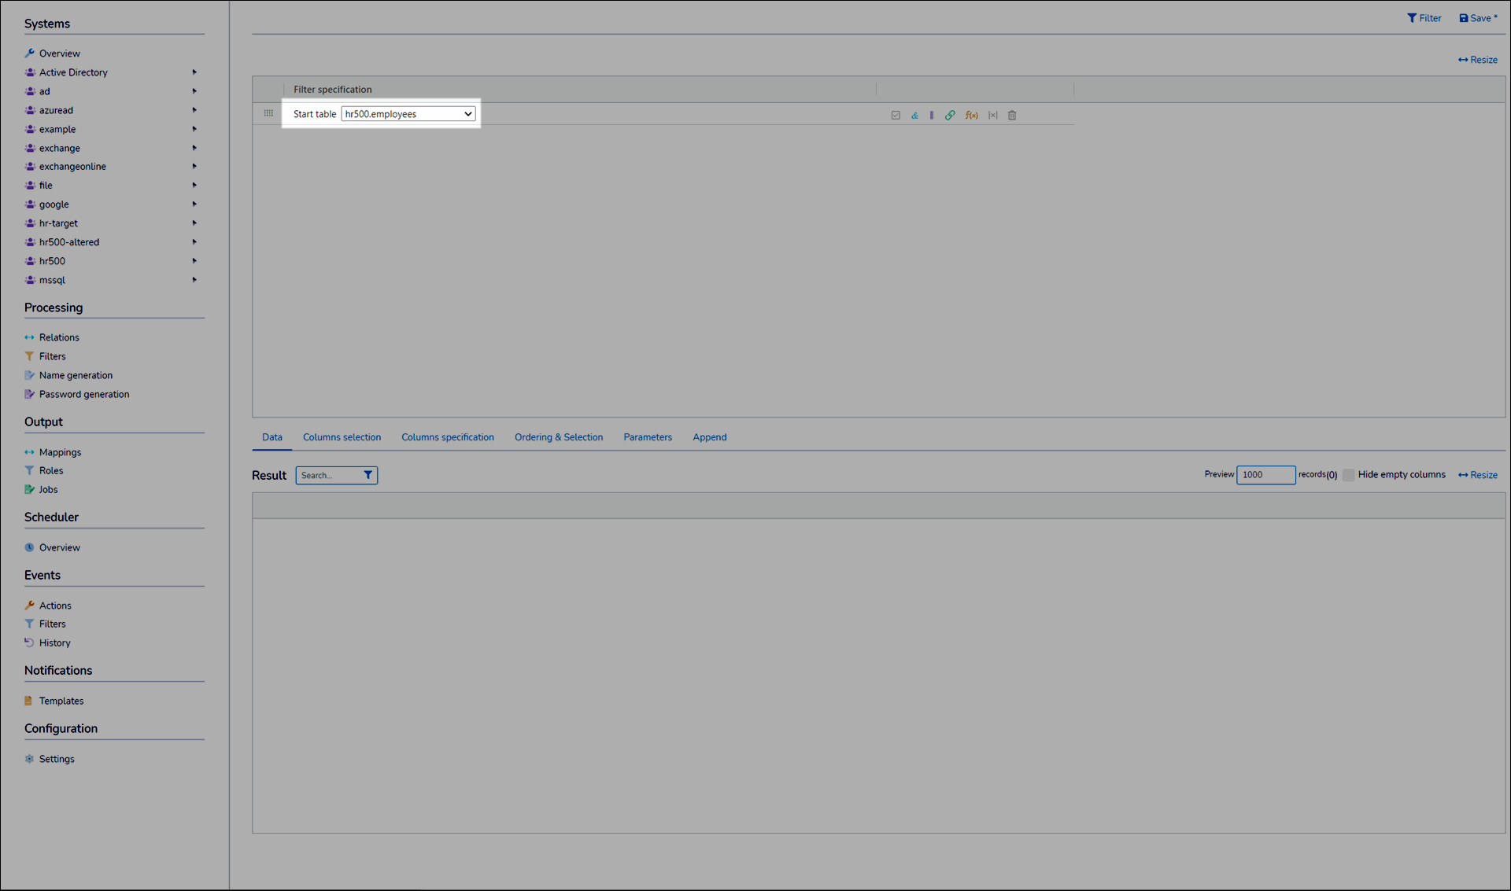1511x891 pixels.
Task: Click the checkmark box icon in filter row
Action: [896, 116]
